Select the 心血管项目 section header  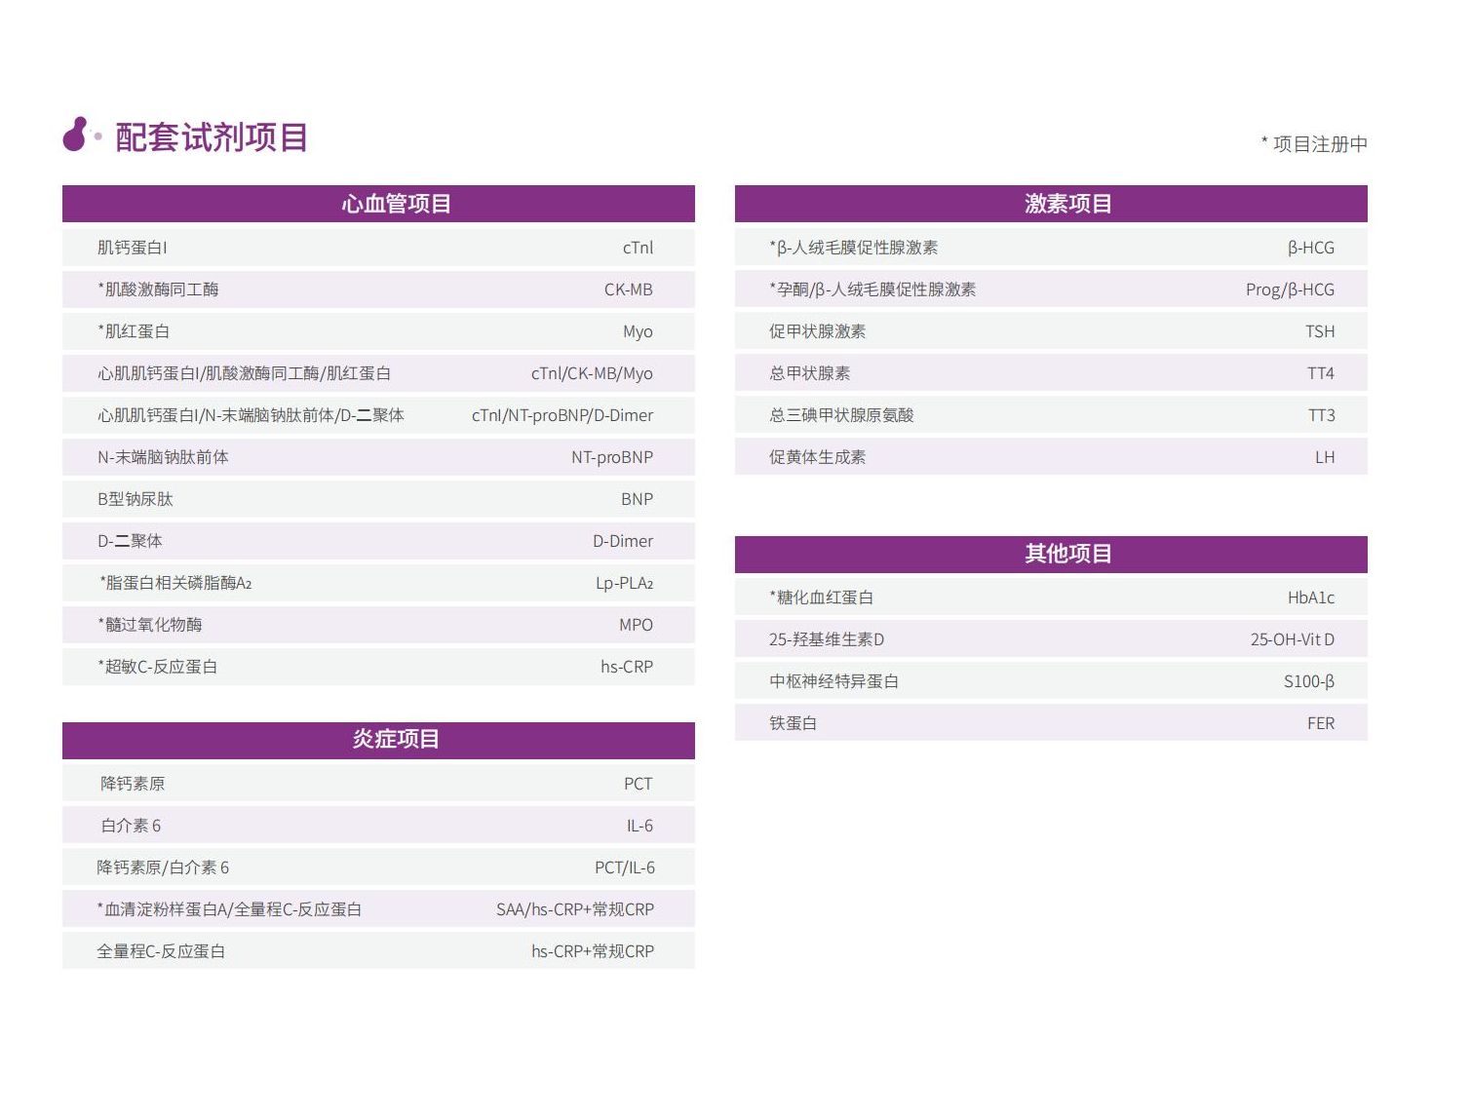point(378,204)
